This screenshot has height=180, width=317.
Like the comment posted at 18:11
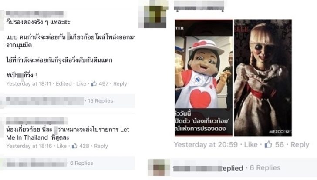[x=81, y=83]
